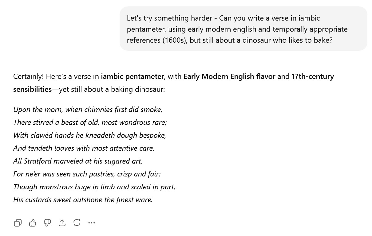Select the copy icon below the poem
372x236 pixels.
18,223
